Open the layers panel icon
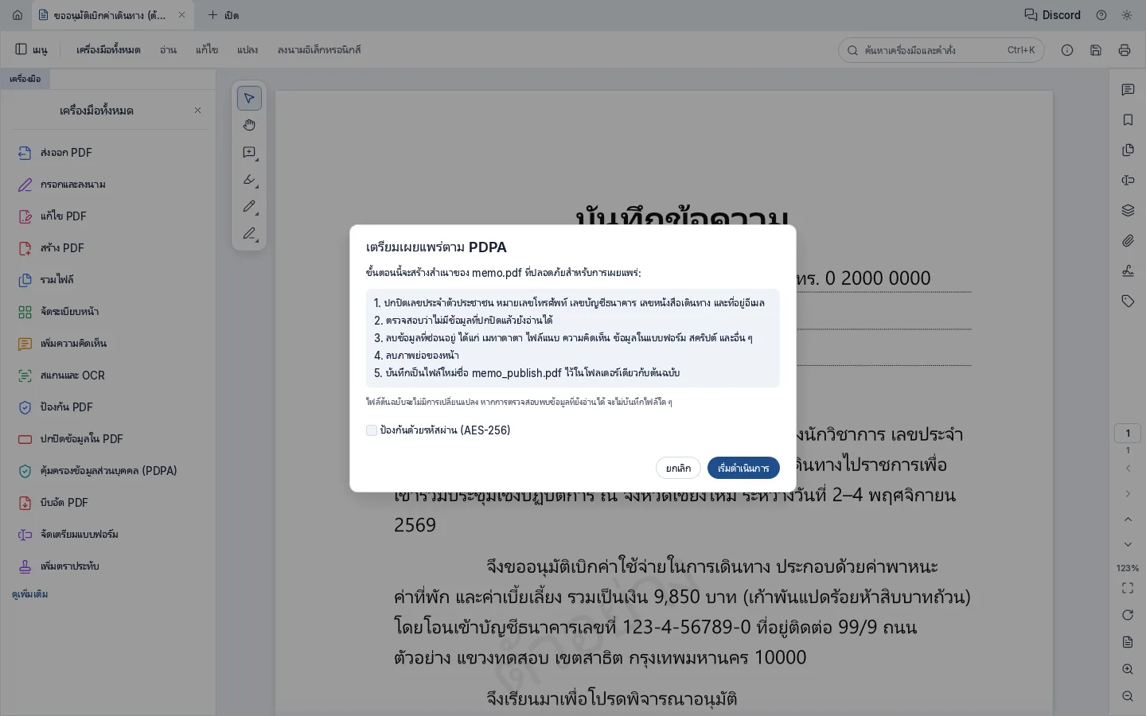 (1128, 211)
